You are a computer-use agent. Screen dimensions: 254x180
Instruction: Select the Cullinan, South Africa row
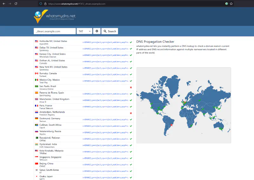click(x=84, y=126)
